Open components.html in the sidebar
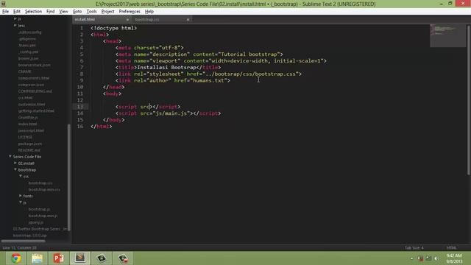Screen dimensions: 471x265 34,78
